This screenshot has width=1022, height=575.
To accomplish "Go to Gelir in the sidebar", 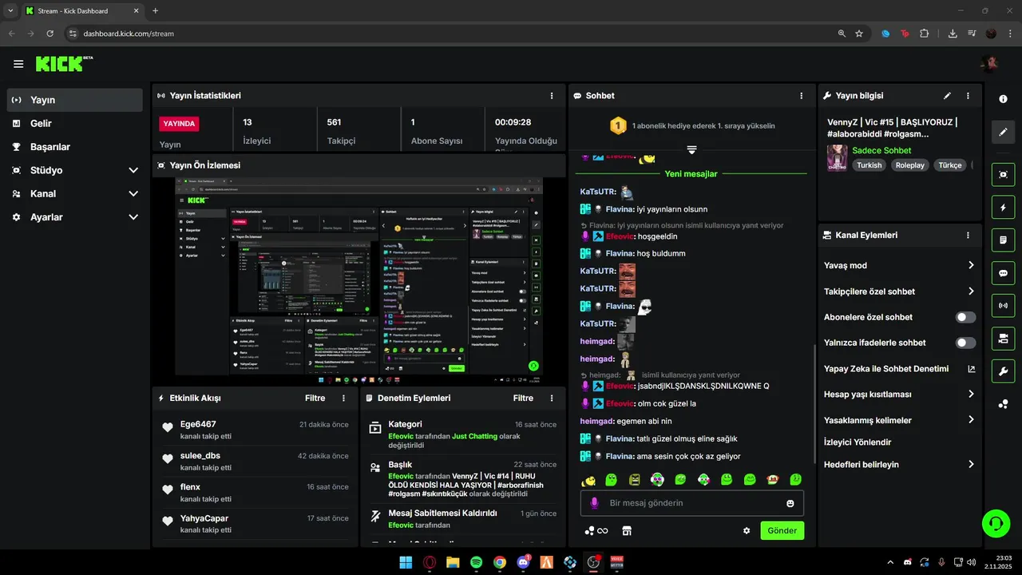I will click(x=75, y=123).
